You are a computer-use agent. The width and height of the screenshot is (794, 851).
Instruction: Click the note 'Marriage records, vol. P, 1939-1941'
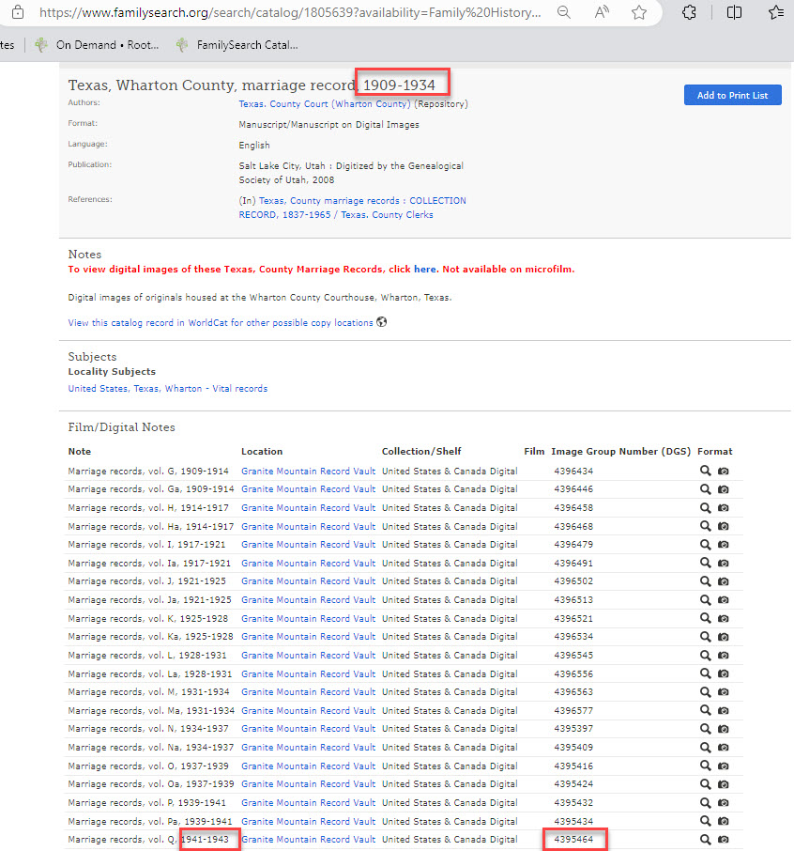click(x=147, y=803)
